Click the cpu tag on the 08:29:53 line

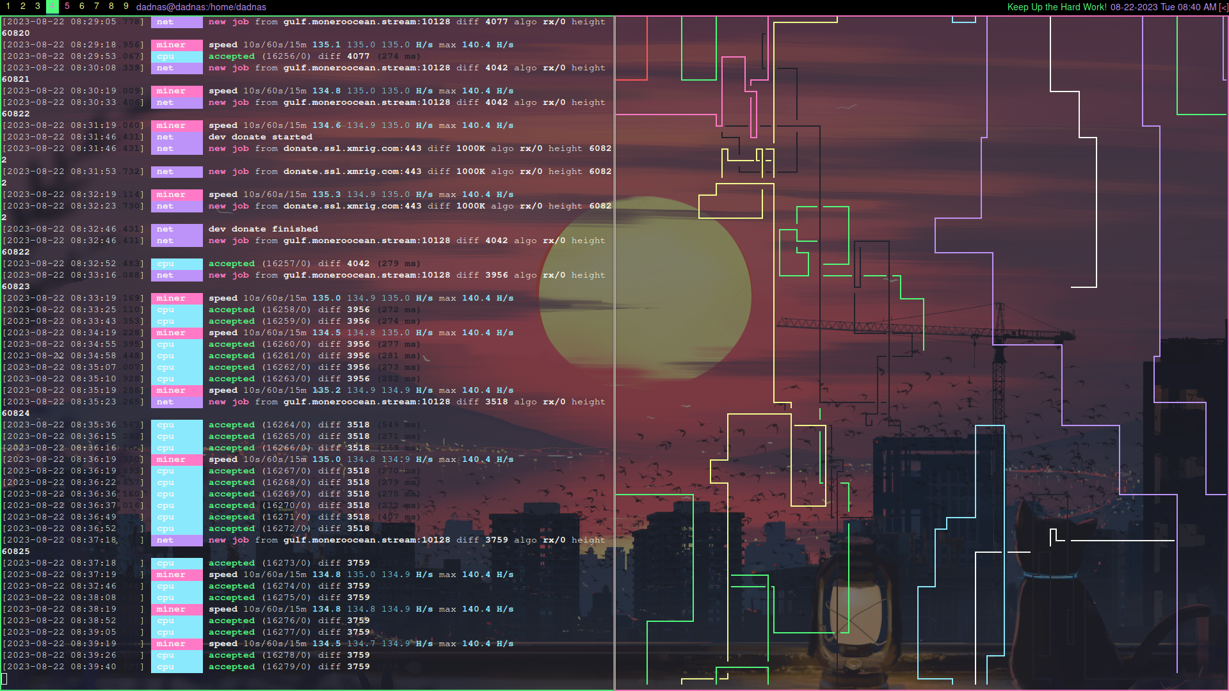tap(177, 56)
